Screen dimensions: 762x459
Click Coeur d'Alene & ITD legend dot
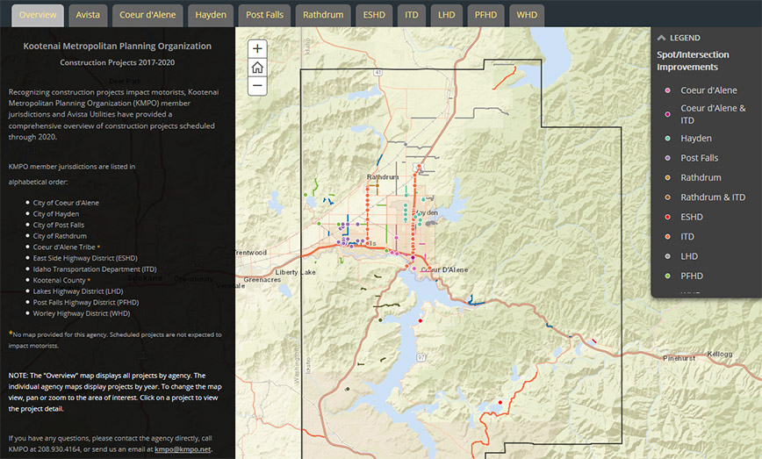(668, 114)
